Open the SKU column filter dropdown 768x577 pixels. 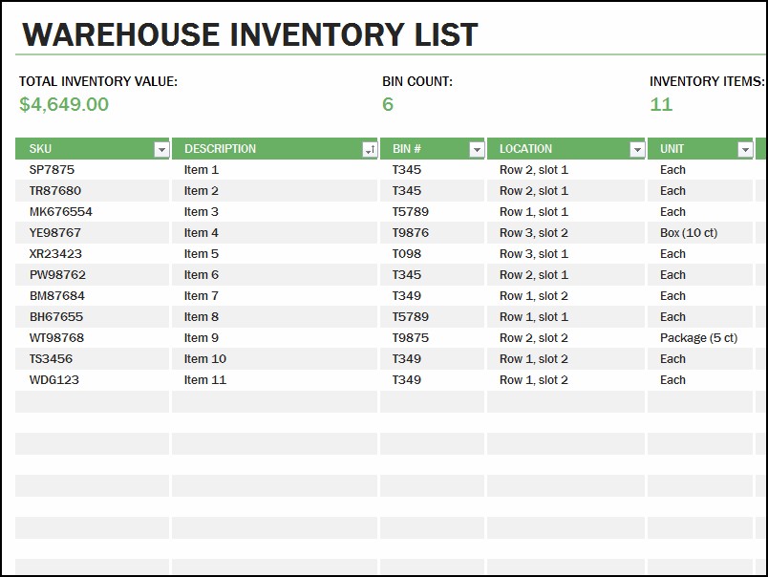click(x=161, y=148)
